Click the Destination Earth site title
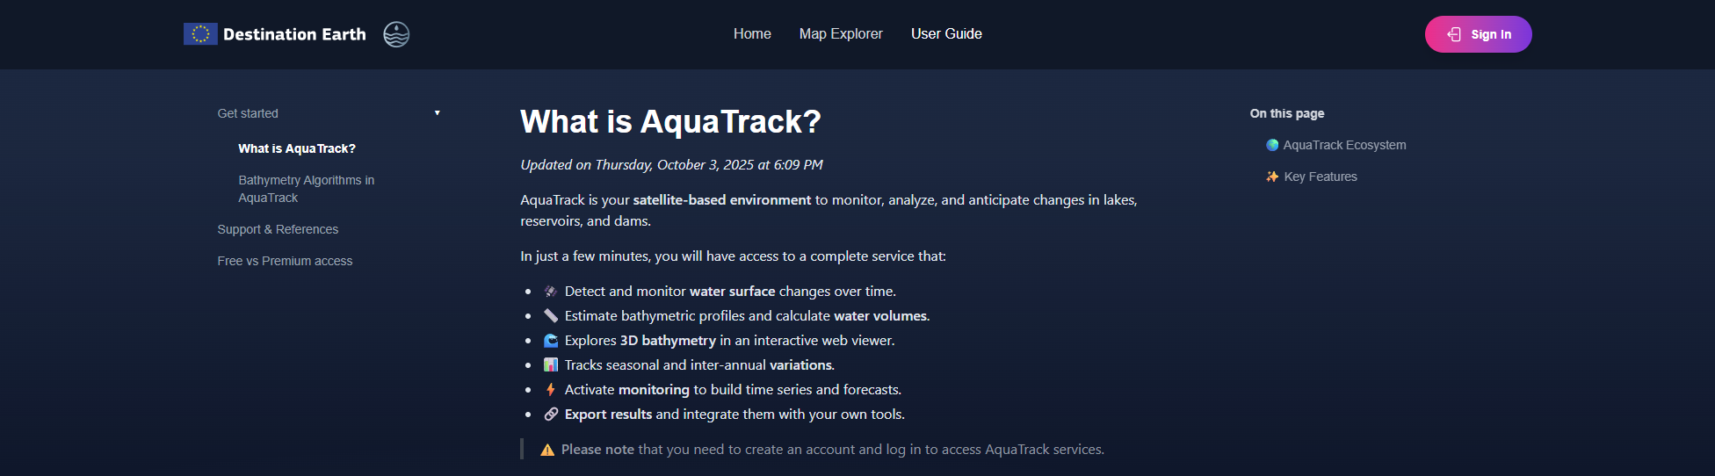 [294, 34]
